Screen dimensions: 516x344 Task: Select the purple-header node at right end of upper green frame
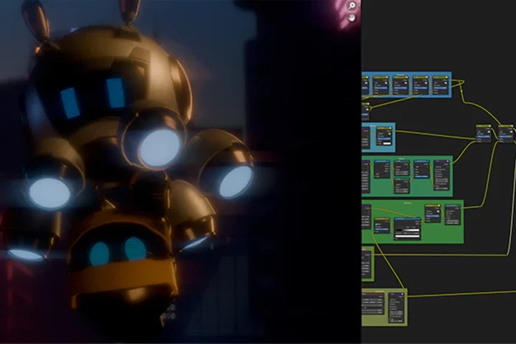[441, 175]
